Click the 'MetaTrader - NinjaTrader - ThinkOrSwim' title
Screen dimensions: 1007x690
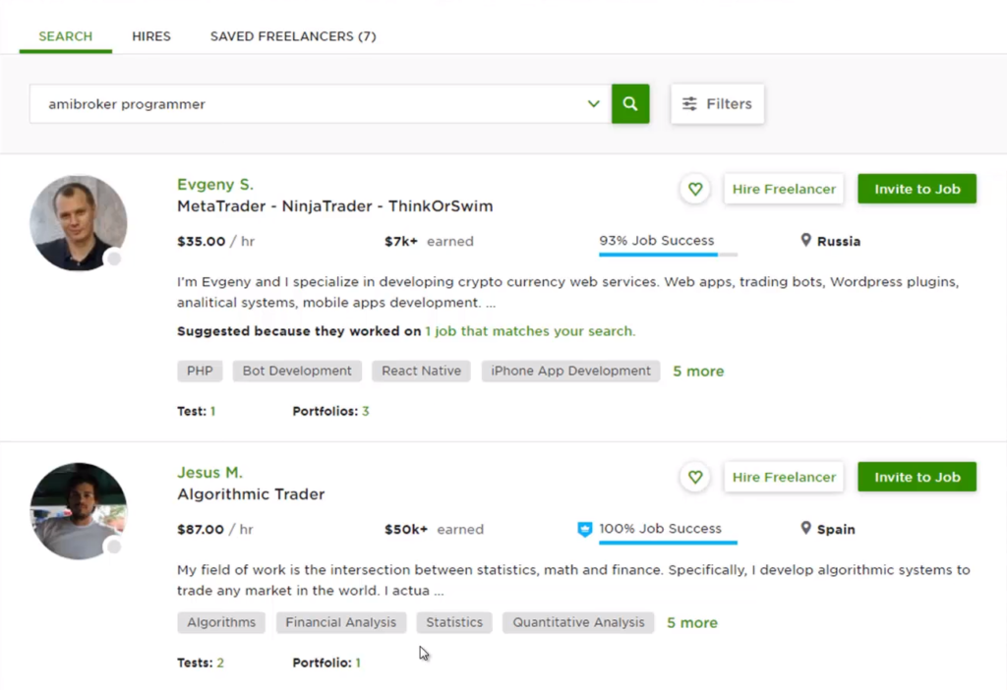[335, 206]
